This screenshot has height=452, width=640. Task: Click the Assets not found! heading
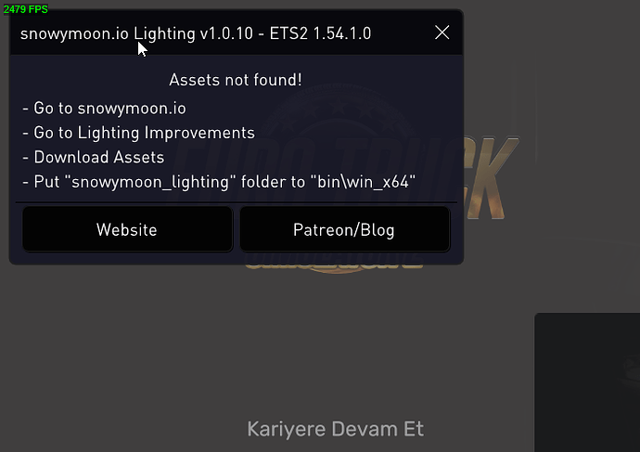pyautogui.click(x=236, y=80)
